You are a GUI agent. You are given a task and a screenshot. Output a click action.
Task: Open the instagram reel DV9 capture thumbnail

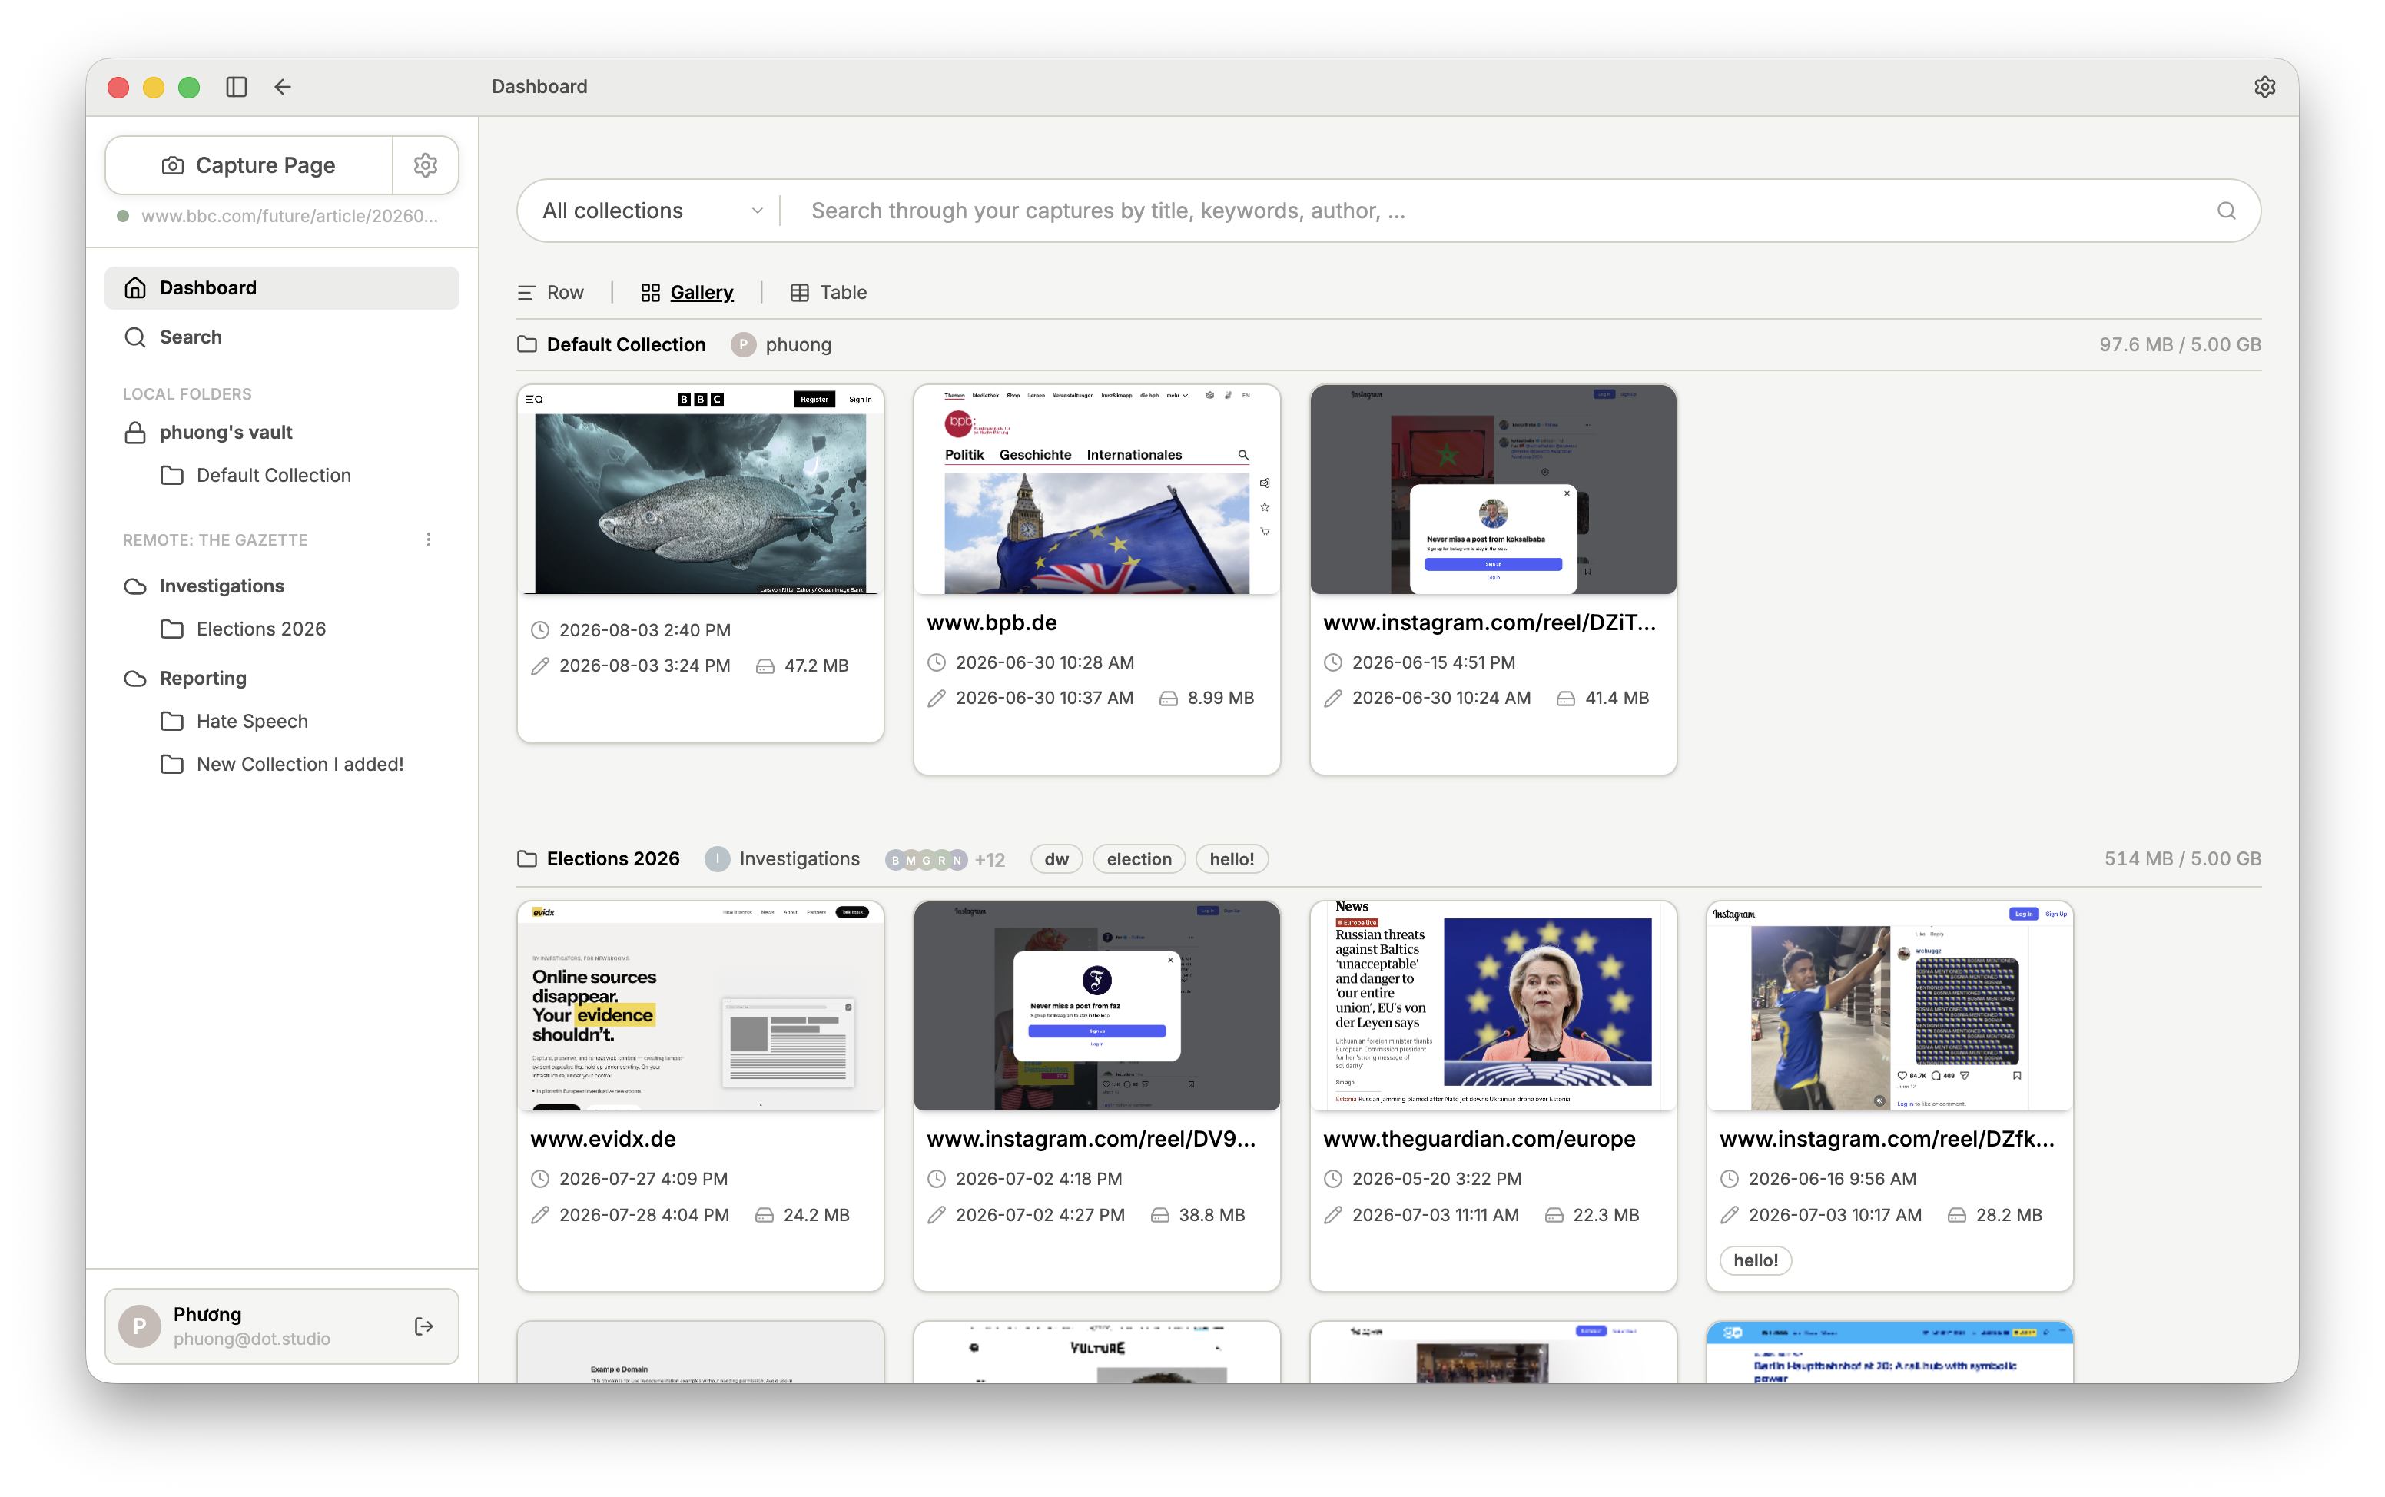tap(1096, 1006)
